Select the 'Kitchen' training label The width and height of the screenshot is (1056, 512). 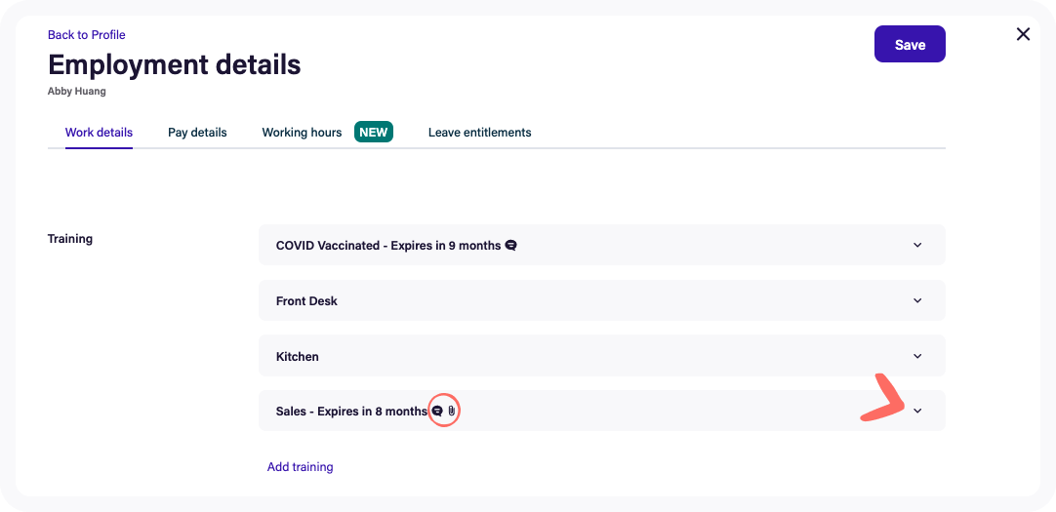(x=297, y=357)
